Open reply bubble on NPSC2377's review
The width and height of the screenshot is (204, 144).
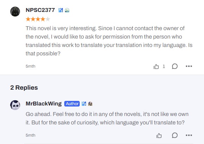pos(175,66)
